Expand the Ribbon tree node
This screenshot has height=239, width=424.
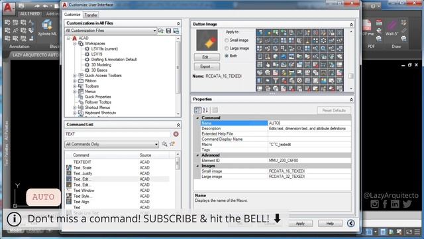pos(75,81)
